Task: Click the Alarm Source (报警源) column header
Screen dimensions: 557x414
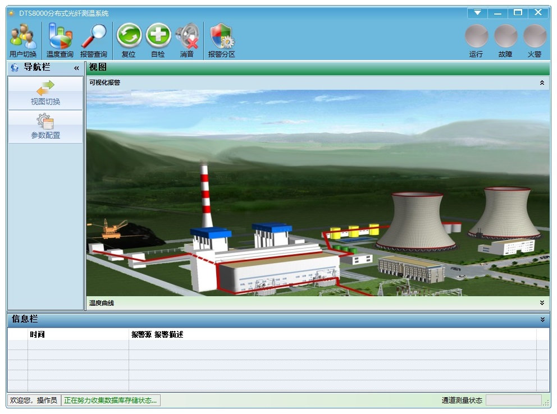Action: 141,334
